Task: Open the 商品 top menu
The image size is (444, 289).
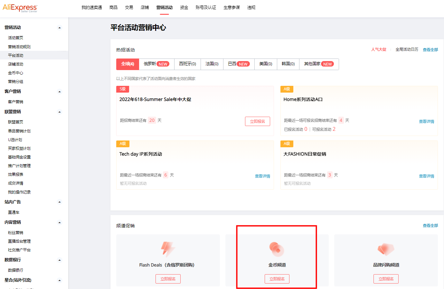Action: pyautogui.click(x=113, y=7)
